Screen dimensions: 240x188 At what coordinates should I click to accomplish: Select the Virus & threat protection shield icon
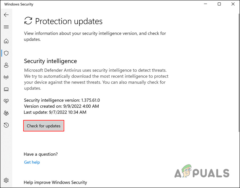[x=6, y=53]
